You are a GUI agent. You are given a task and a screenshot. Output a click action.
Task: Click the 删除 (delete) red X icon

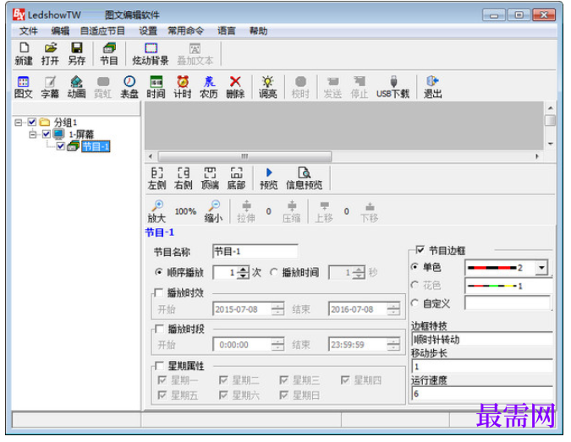(x=235, y=87)
